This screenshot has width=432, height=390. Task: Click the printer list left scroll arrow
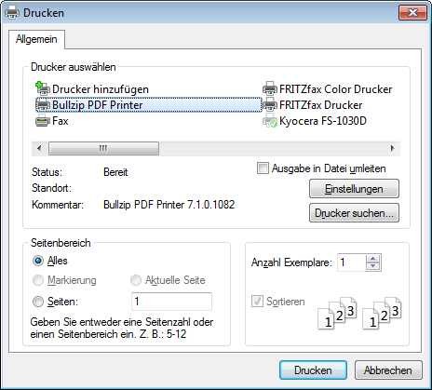click(39, 148)
